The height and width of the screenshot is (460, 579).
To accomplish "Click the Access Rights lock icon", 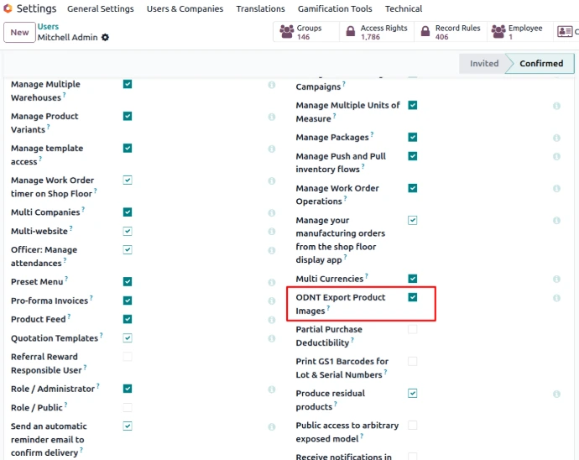I will coord(350,32).
